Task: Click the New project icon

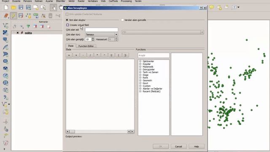Action: pos(6,8)
